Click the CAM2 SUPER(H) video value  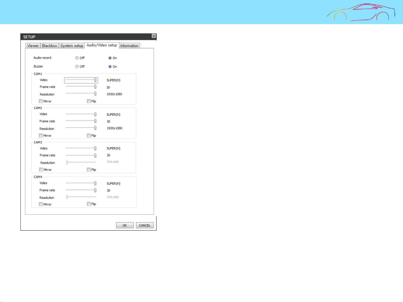[113, 114]
